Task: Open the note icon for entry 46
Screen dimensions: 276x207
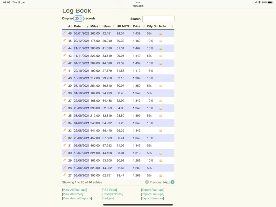Action: pos(161,34)
